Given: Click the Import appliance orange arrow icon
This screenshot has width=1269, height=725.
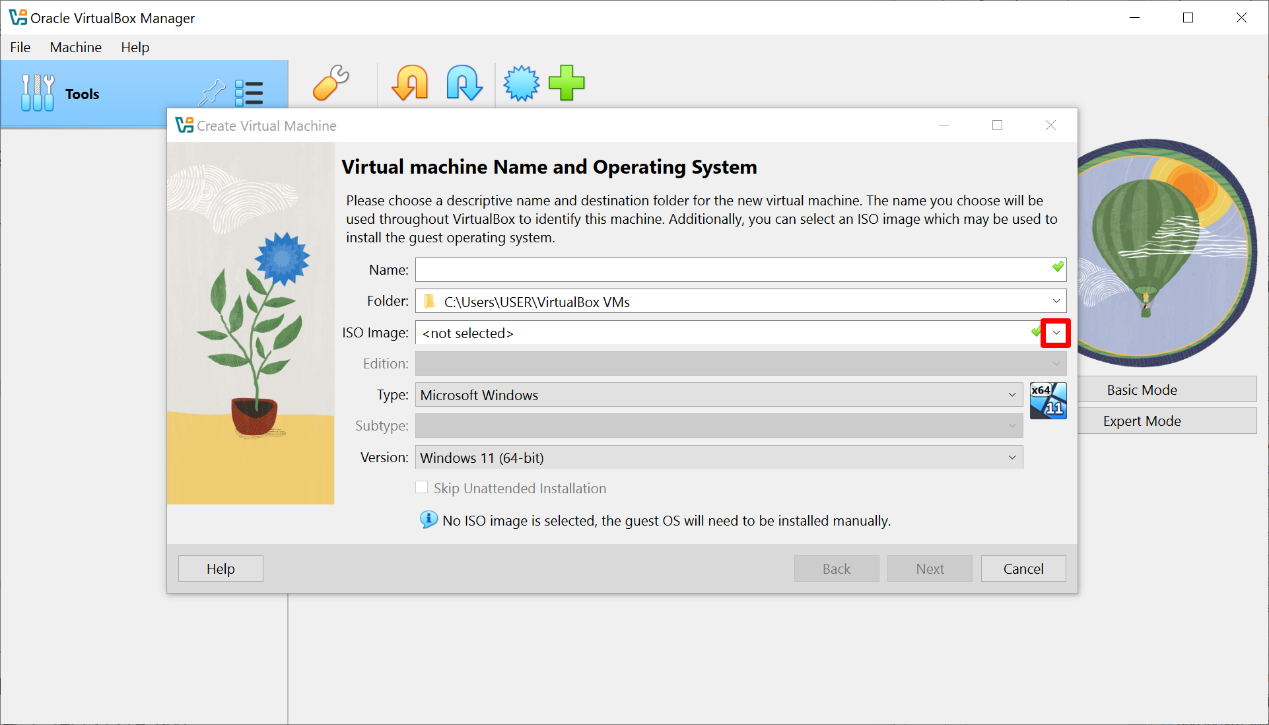Looking at the screenshot, I should pyautogui.click(x=410, y=83).
